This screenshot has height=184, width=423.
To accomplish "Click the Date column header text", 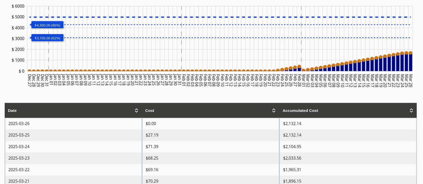I will pos(12,111).
